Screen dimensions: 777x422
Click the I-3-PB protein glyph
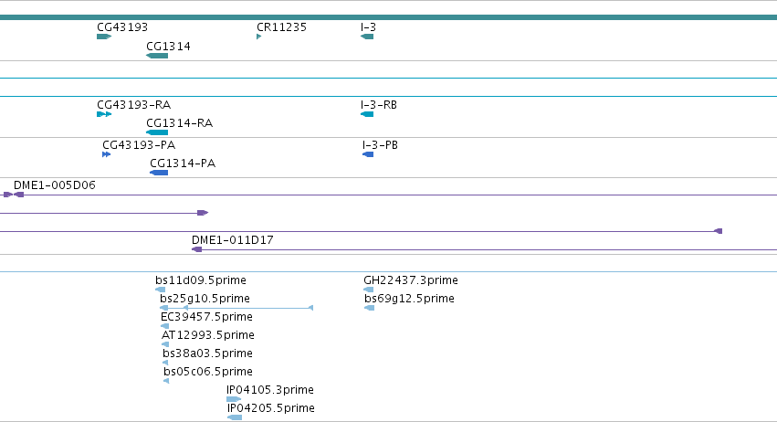[x=368, y=154]
